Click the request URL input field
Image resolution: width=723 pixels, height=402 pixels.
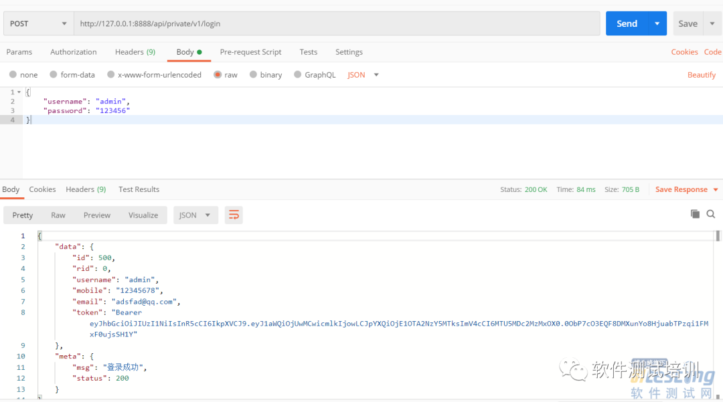[337, 23]
